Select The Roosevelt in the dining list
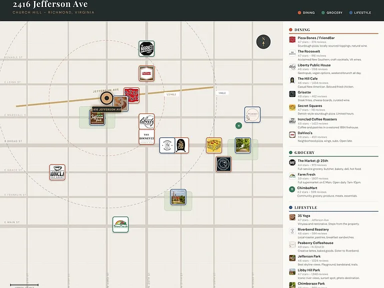This screenshot has height=288, width=384. pyautogui.click(x=333, y=55)
